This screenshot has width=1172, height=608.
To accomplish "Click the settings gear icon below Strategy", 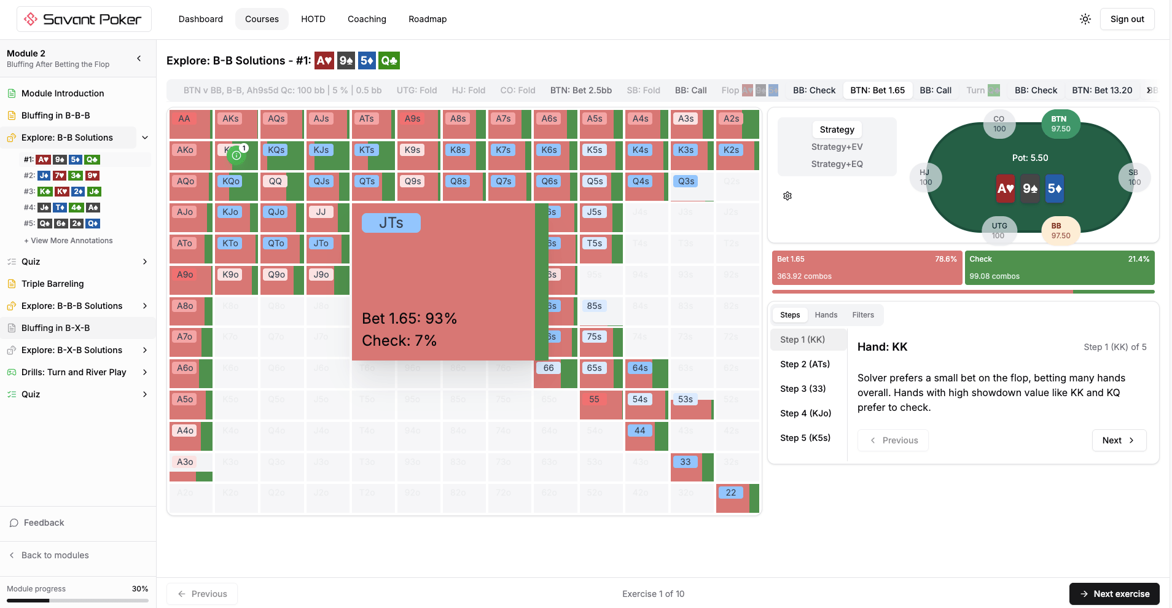I will [x=787, y=196].
